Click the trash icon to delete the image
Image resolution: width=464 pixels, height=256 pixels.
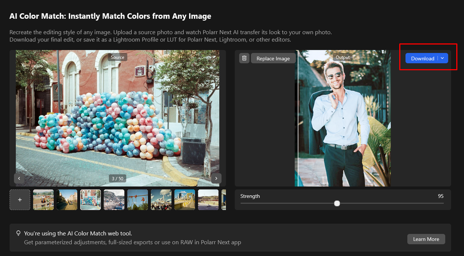244,58
